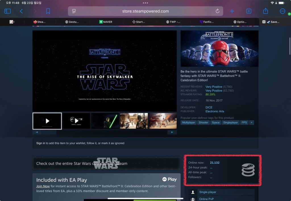The height and width of the screenshot is (201, 291).
Task: Click the EA Play logo
Action: point(169,179)
